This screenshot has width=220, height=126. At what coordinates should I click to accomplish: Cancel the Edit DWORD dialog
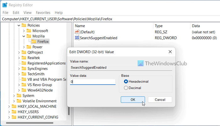click(x=160, y=100)
